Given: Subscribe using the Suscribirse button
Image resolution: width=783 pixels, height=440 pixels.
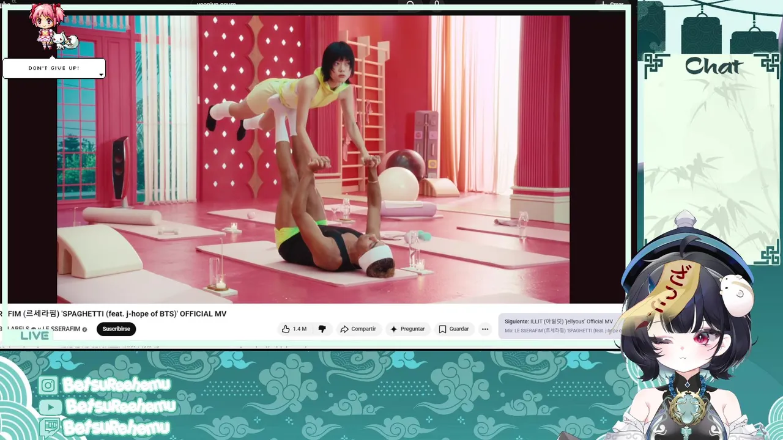Looking at the screenshot, I should point(116,329).
